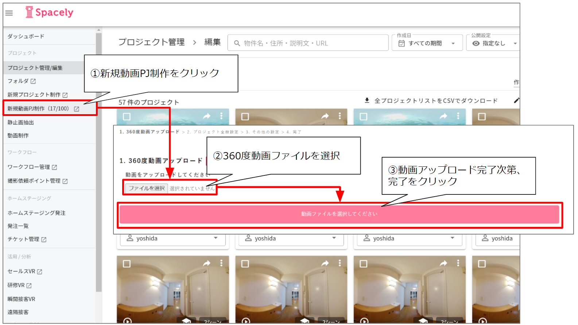Open three-dot menu on third bottom-row room card
The height and width of the screenshot is (325, 578).
click(458, 263)
